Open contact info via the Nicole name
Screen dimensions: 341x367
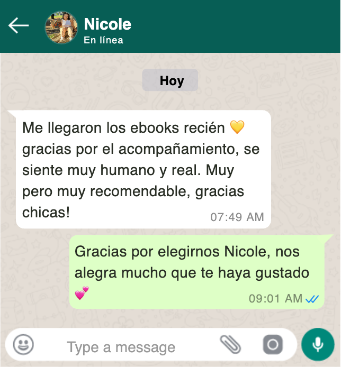107,24
